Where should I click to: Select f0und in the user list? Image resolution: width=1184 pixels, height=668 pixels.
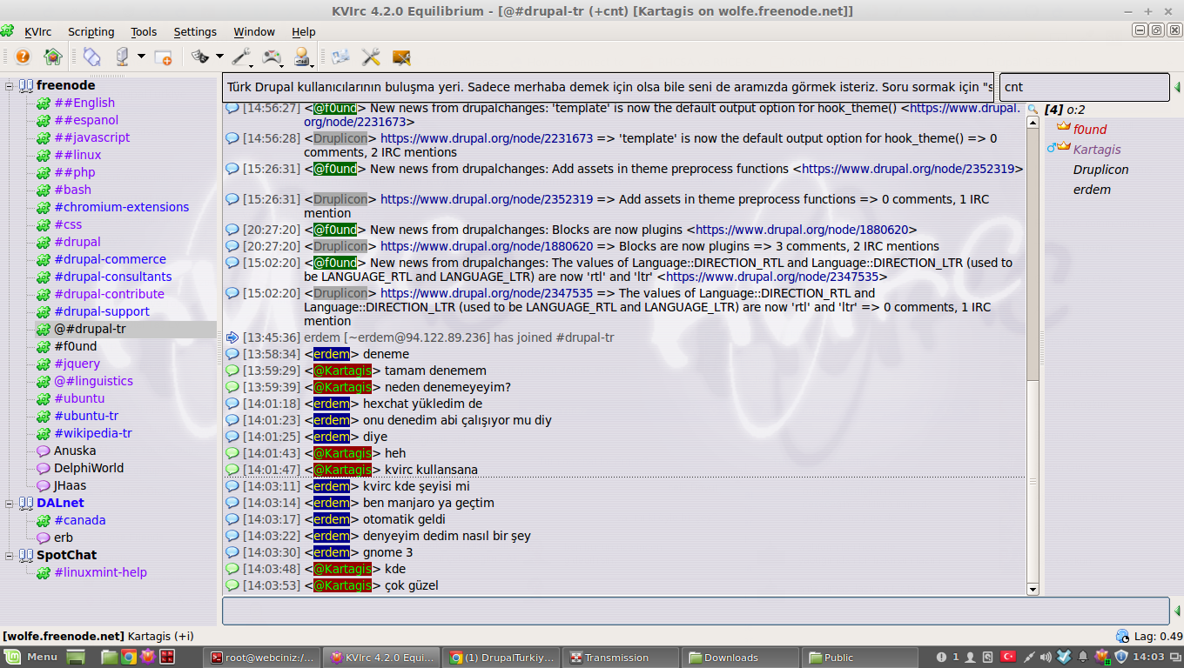pos(1090,130)
